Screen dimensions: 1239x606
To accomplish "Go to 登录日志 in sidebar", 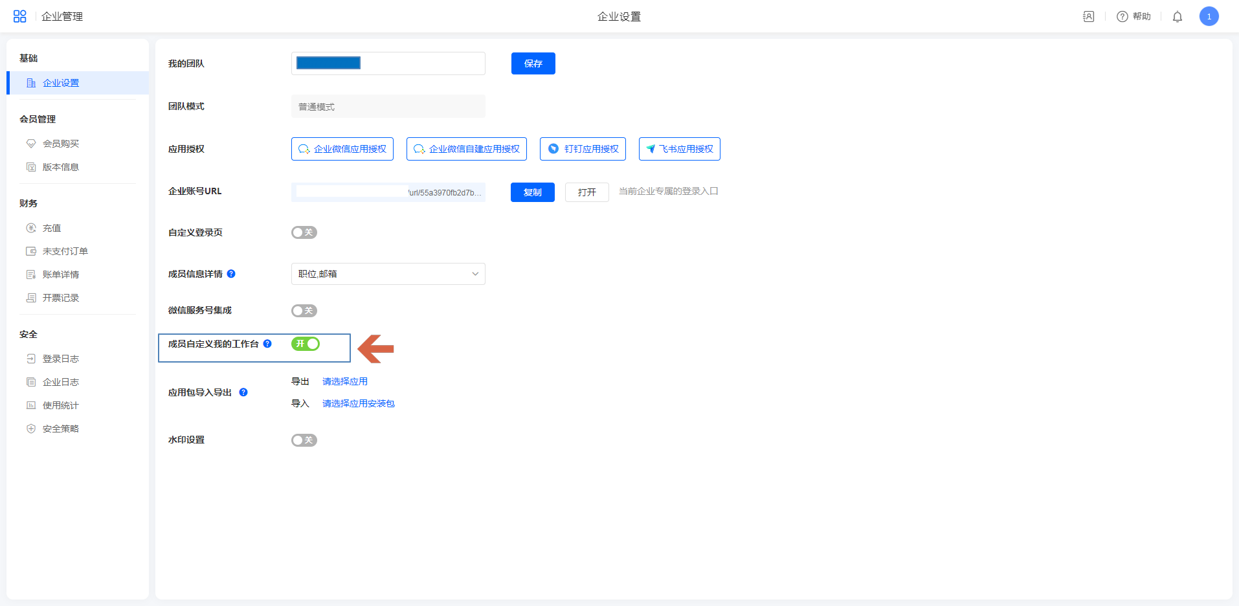I will (61, 359).
